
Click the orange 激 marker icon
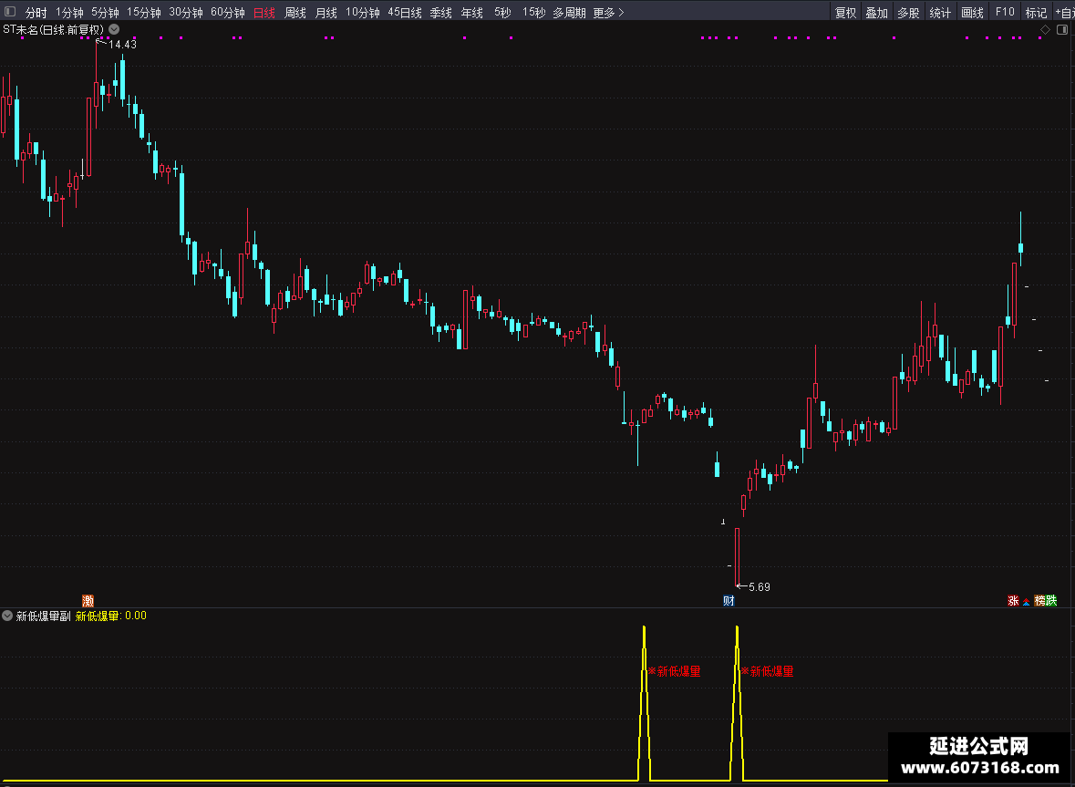point(88,601)
